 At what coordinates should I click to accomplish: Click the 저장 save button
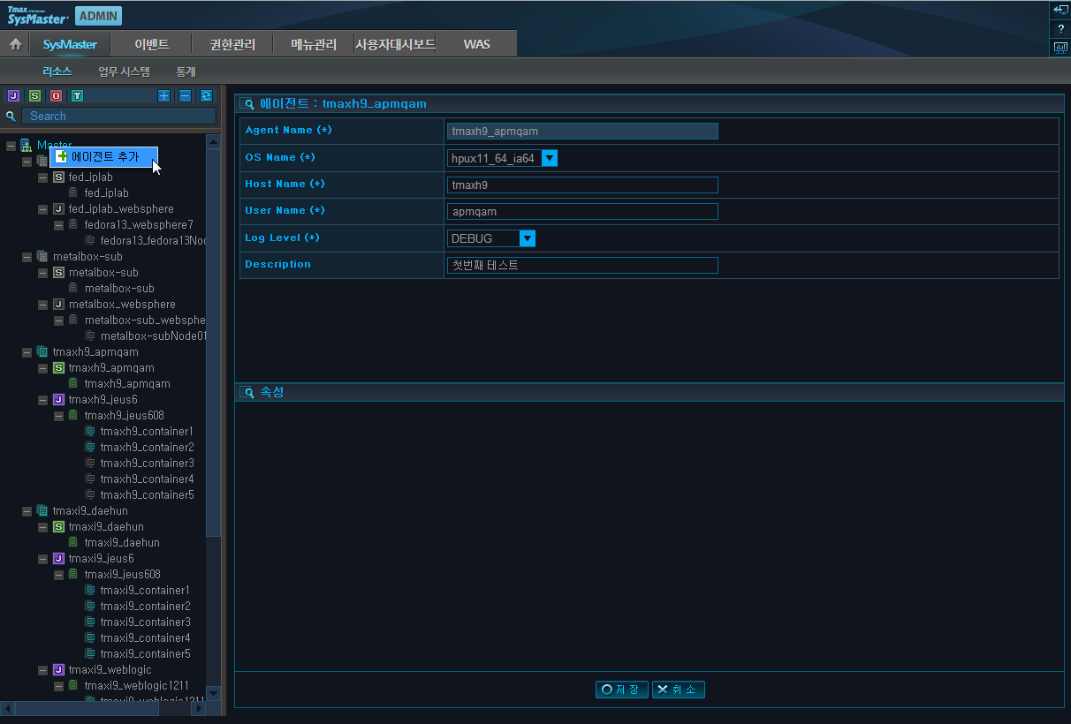[x=622, y=690]
